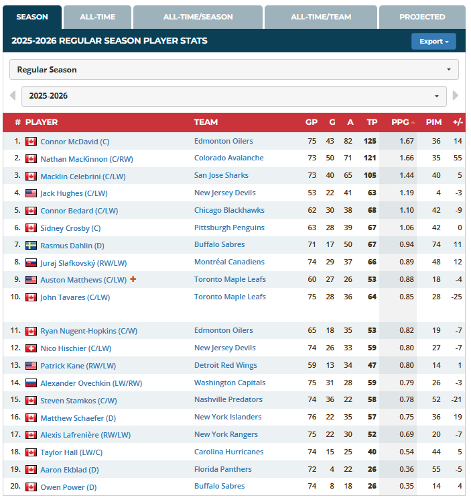Open the Pittsburgh Penguins team page
This screenshot has height=500, width=471.
229,228
